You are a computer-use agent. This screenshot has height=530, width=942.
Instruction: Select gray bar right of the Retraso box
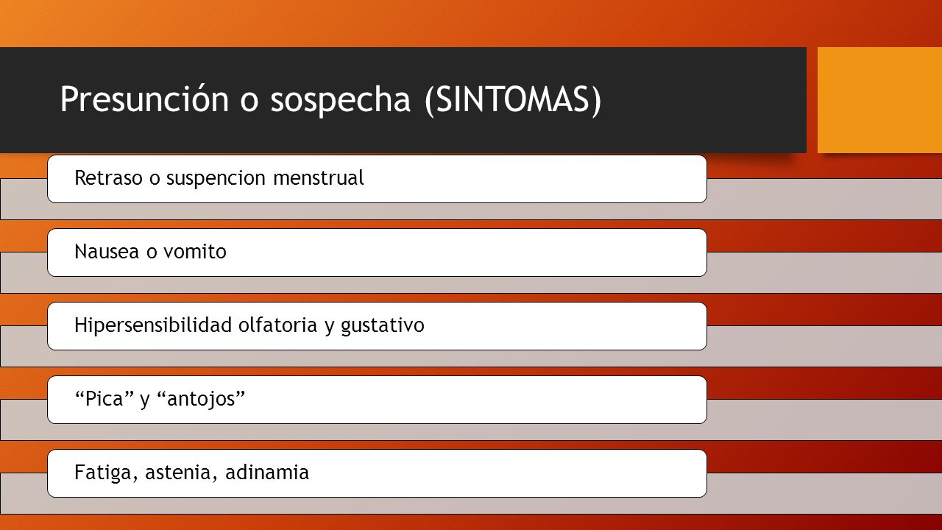click(x=824, y=199)
